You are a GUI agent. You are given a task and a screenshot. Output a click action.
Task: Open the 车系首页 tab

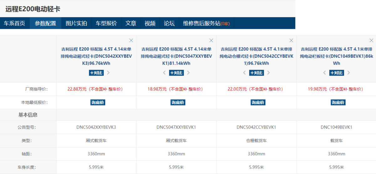14,23
